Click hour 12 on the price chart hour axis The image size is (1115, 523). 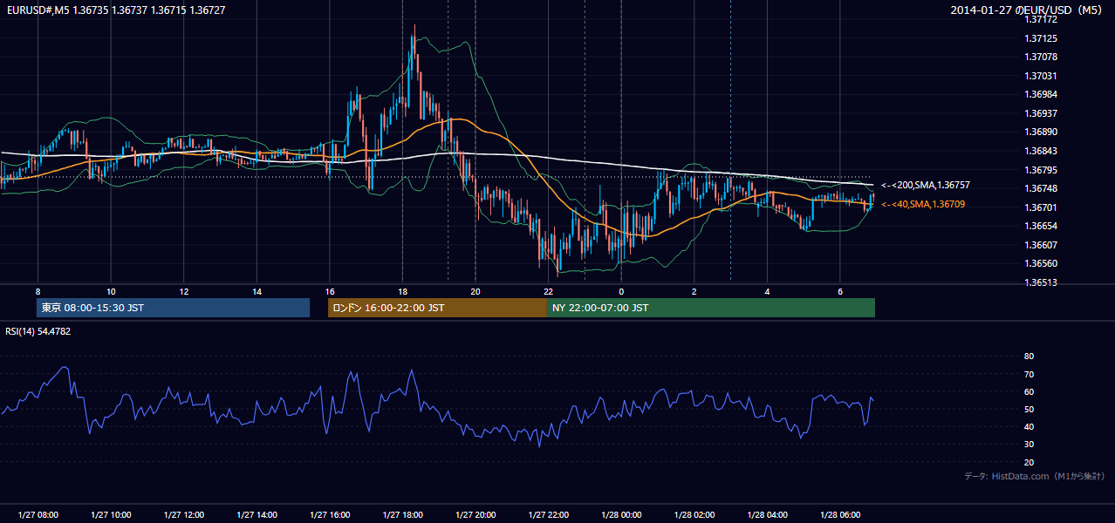(183, 291)
